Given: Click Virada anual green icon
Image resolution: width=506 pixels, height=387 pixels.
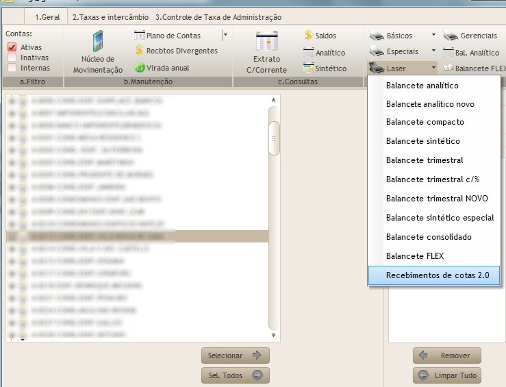Looking at the screenshot, I should coord(140,68).
